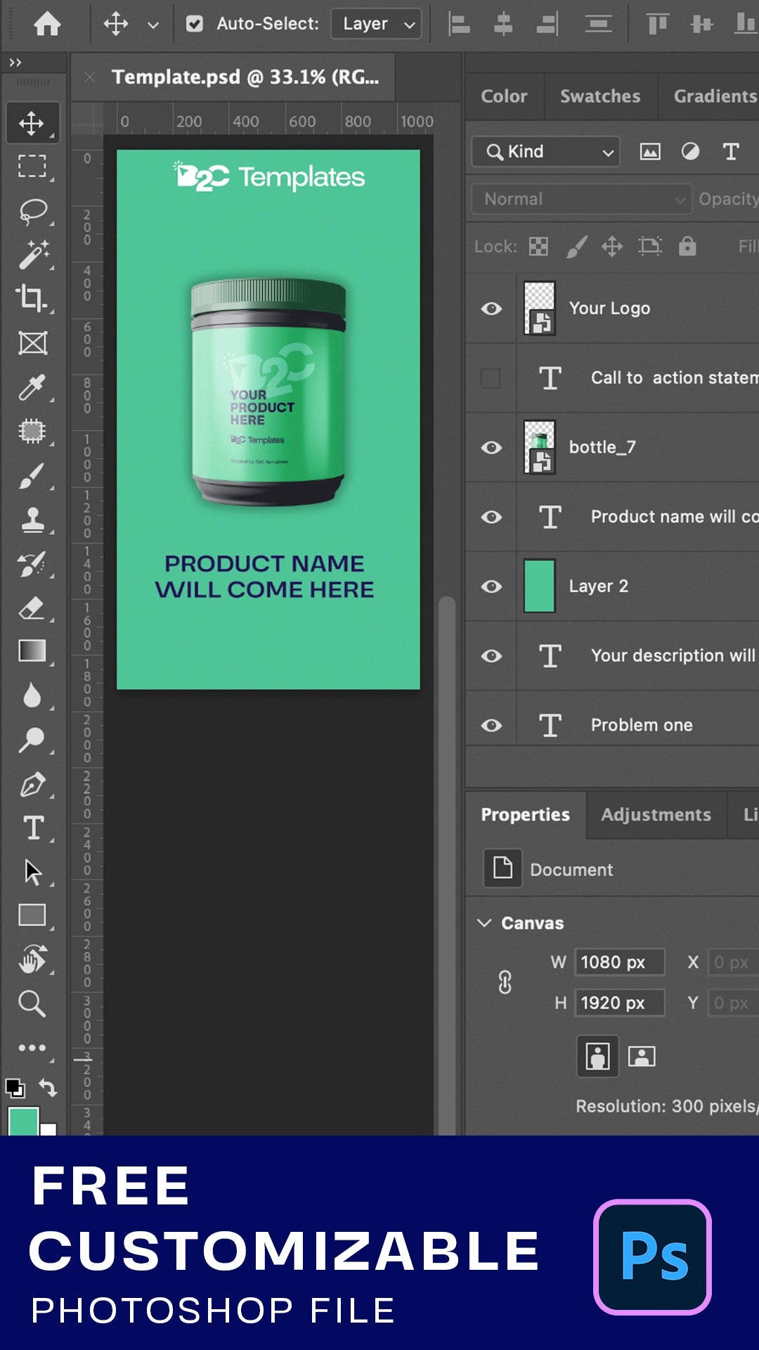The image size is (759, 1350).
Task: Click the landscape orientation button
Action: (x=641, y=1056)
